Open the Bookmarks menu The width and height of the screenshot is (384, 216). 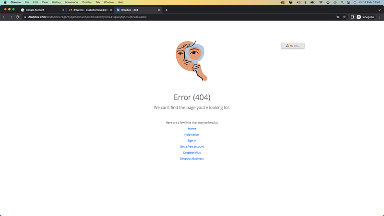click(x=71, y=2)
